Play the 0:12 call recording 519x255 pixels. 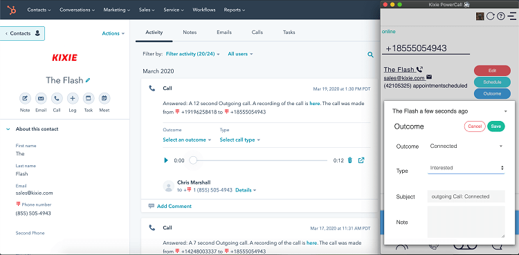(x=166, y=160)
